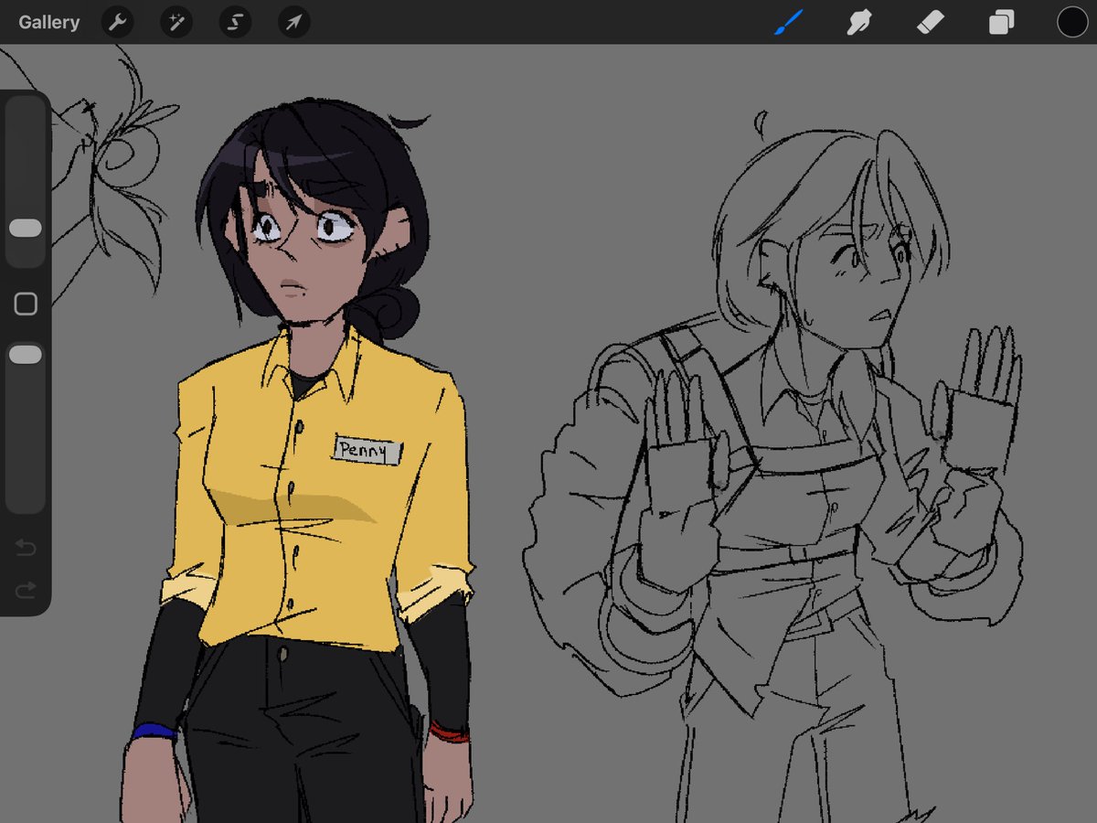This screenshot has width=1097, height=823.
Task: Open the Layers panel
Action: point(1001,22)
